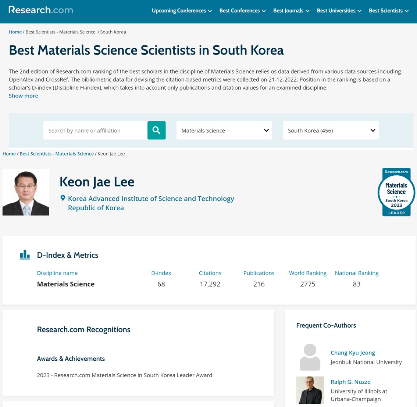Screen dimensions: 417x407
Task: Open the Materials Science discipline dropdown
Action: 224,130
